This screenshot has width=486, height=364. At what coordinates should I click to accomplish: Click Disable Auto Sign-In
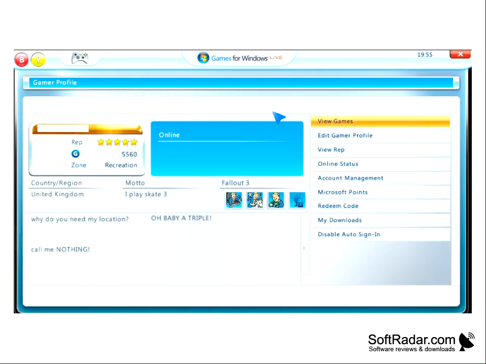[380, 235]
